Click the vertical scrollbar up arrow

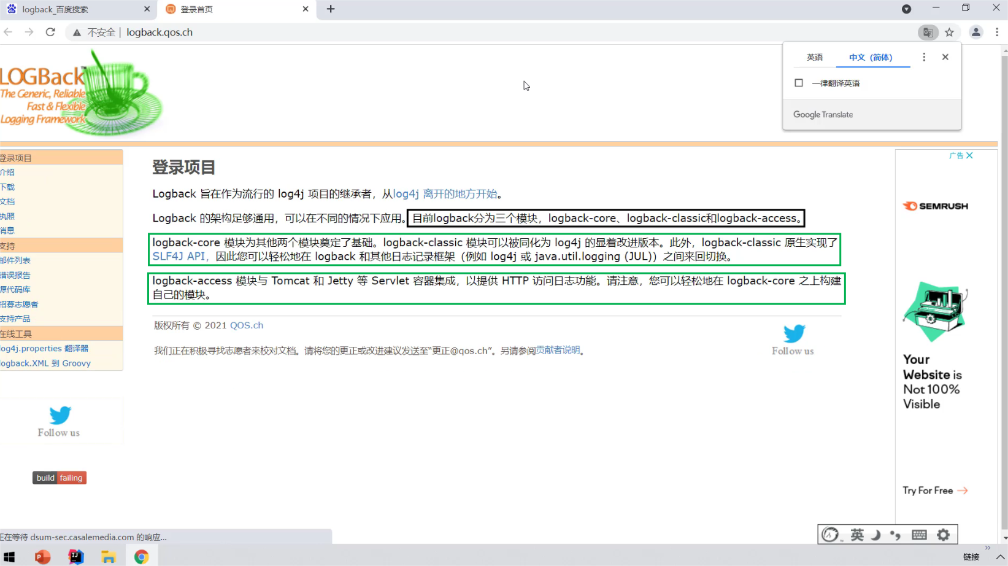point(1004,50)
